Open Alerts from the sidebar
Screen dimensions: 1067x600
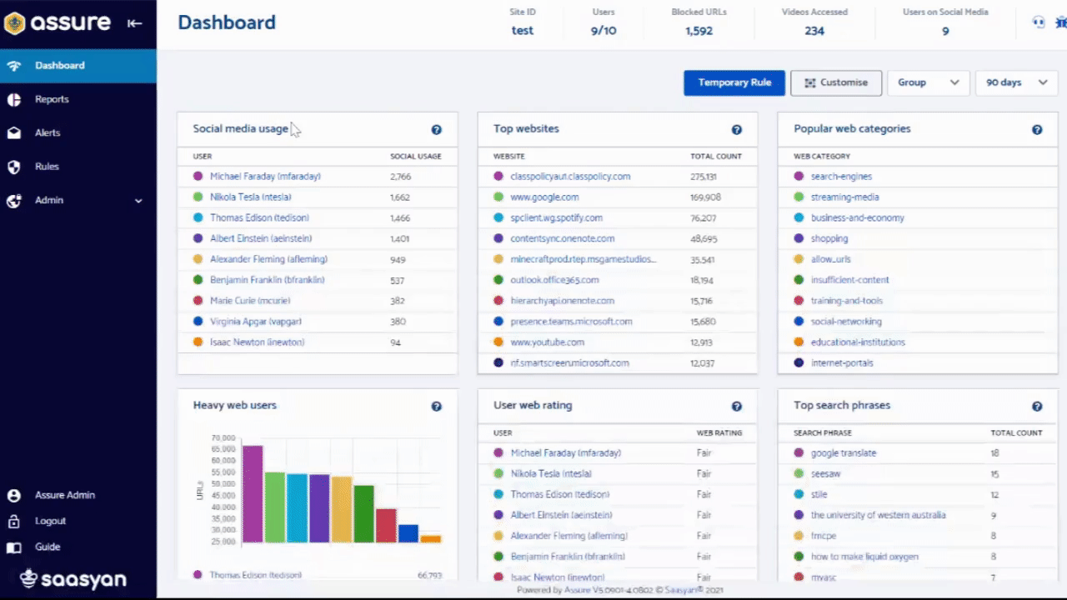pyautogui.click(x=48, y=132)
